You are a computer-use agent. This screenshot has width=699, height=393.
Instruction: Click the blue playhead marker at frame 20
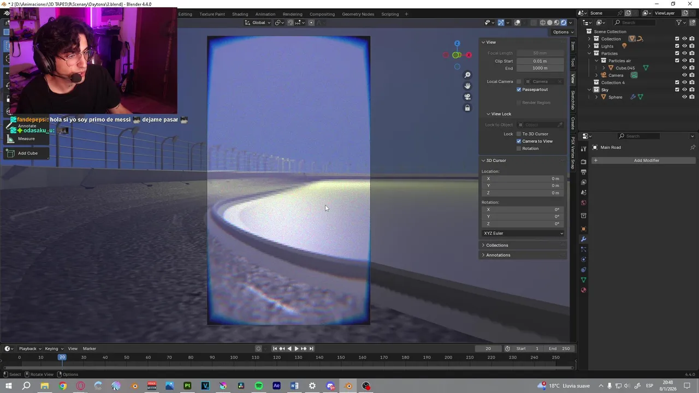click(x=62, y=358)
